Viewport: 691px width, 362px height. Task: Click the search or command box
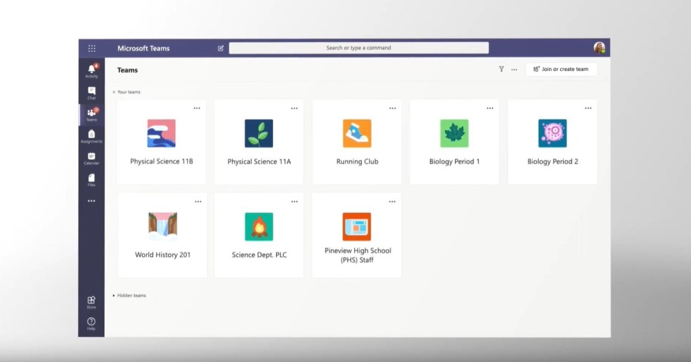pyautogui.click(x=359, y=48)
